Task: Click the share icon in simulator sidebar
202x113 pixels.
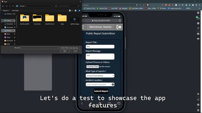Action: click(198, 100)
